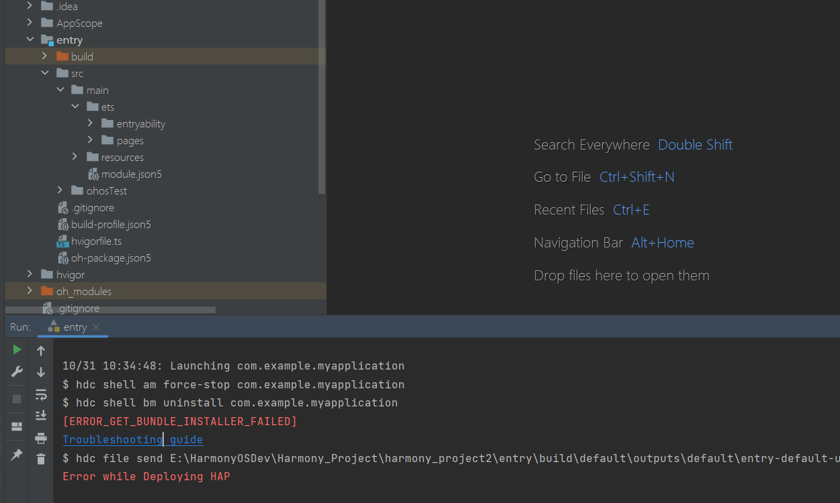Click the project tree horizontal scrollbar
Screen dimensions: 840x503
pyautogui.click(x=111, y=311)
